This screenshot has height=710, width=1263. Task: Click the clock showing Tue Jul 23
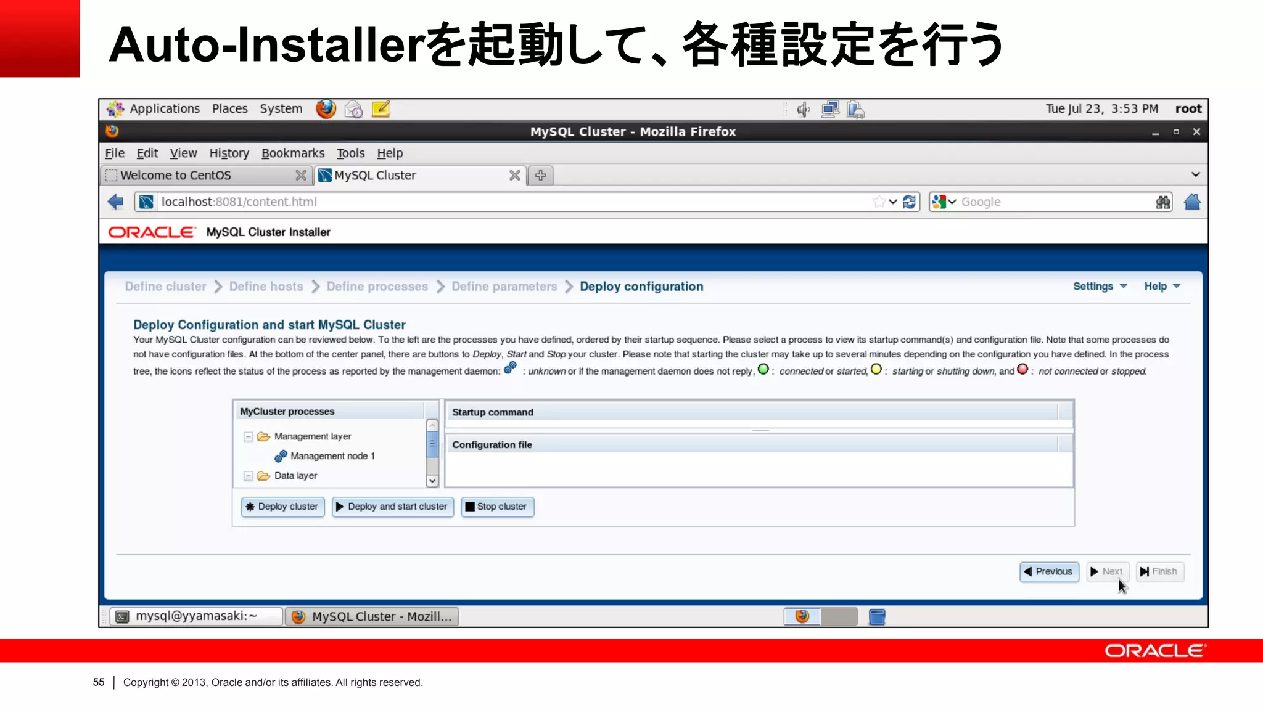pos(1102,109)
